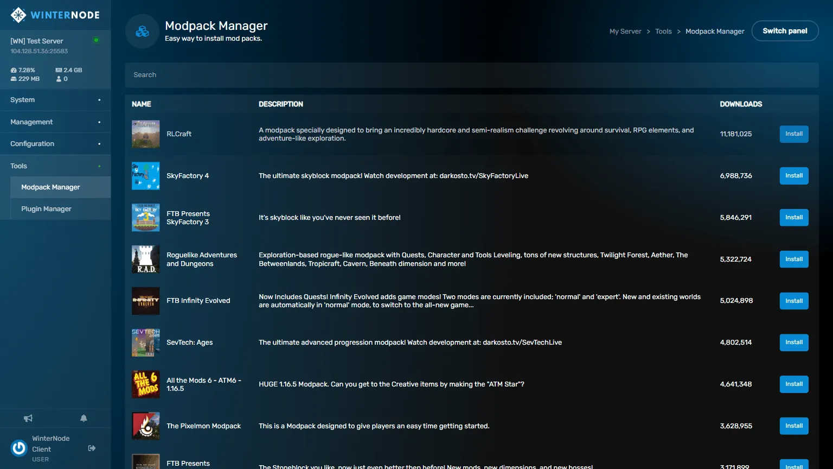Go to Tools breadcrumb link
833x469 pixels.
click(663, 31)
